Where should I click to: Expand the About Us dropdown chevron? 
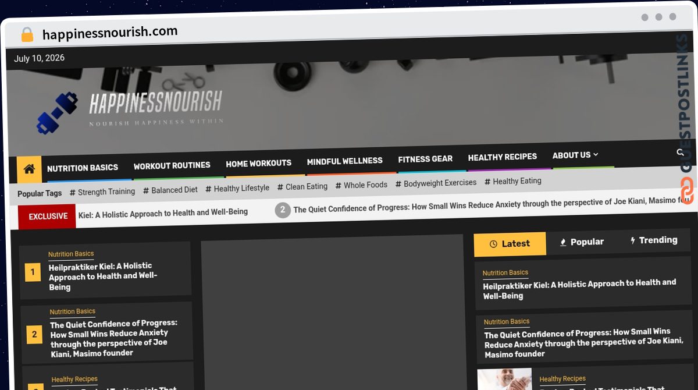click(x=596, y=154)
